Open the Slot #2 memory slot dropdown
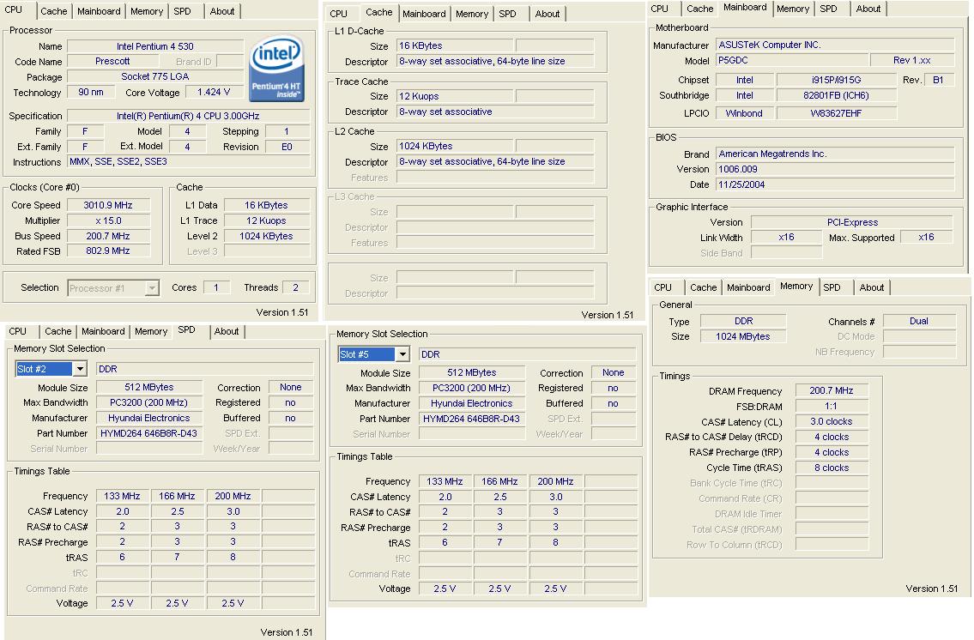The height and width of the screenshot is (640, 974). click(80, 369)
